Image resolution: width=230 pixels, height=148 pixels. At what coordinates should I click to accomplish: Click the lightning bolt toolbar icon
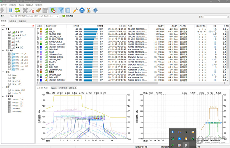pyautogui.click(x=3, y=10)
